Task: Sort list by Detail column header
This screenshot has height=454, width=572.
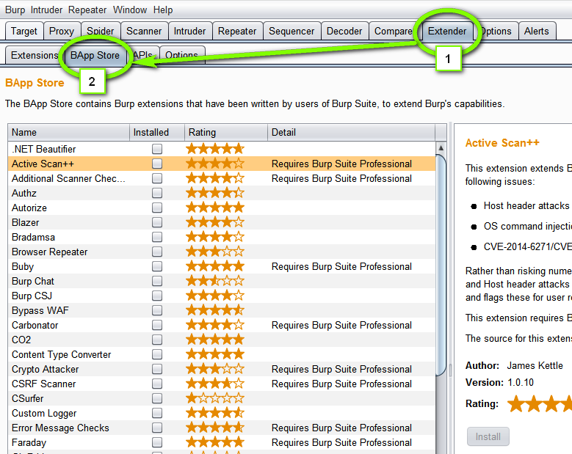Action: (351, 132)
